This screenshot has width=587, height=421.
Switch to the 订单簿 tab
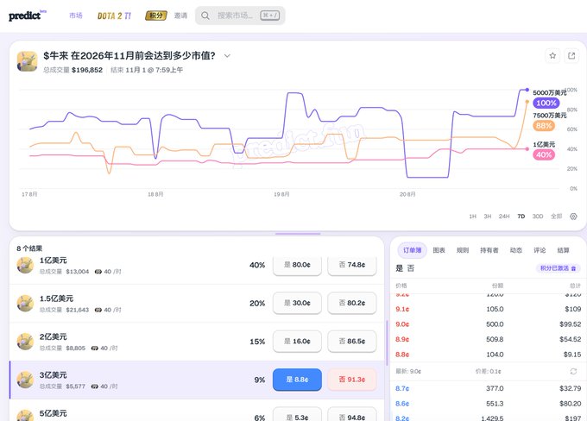[412, 250]
